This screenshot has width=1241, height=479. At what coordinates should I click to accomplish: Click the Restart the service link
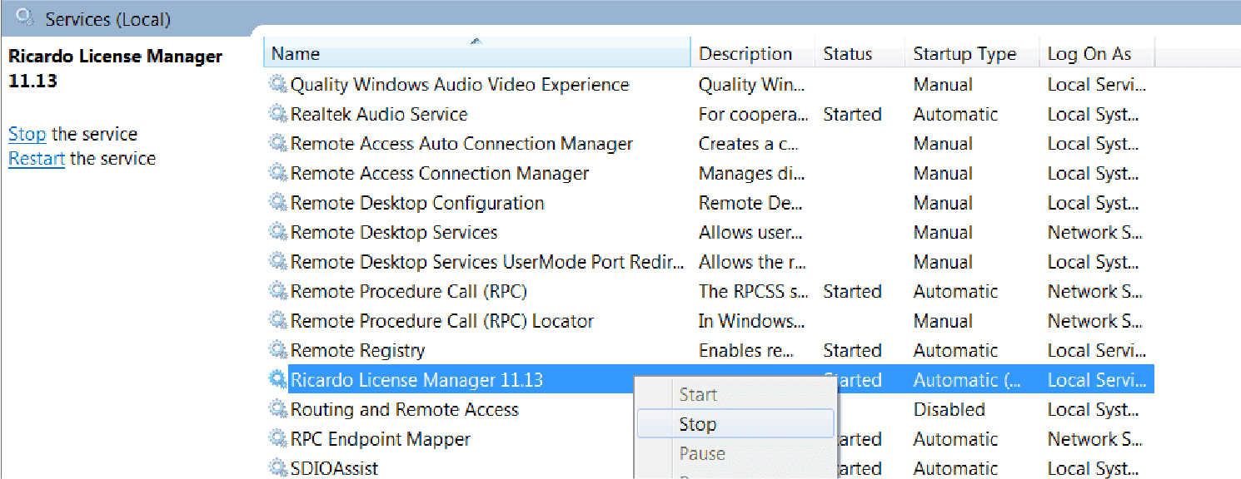37,158
